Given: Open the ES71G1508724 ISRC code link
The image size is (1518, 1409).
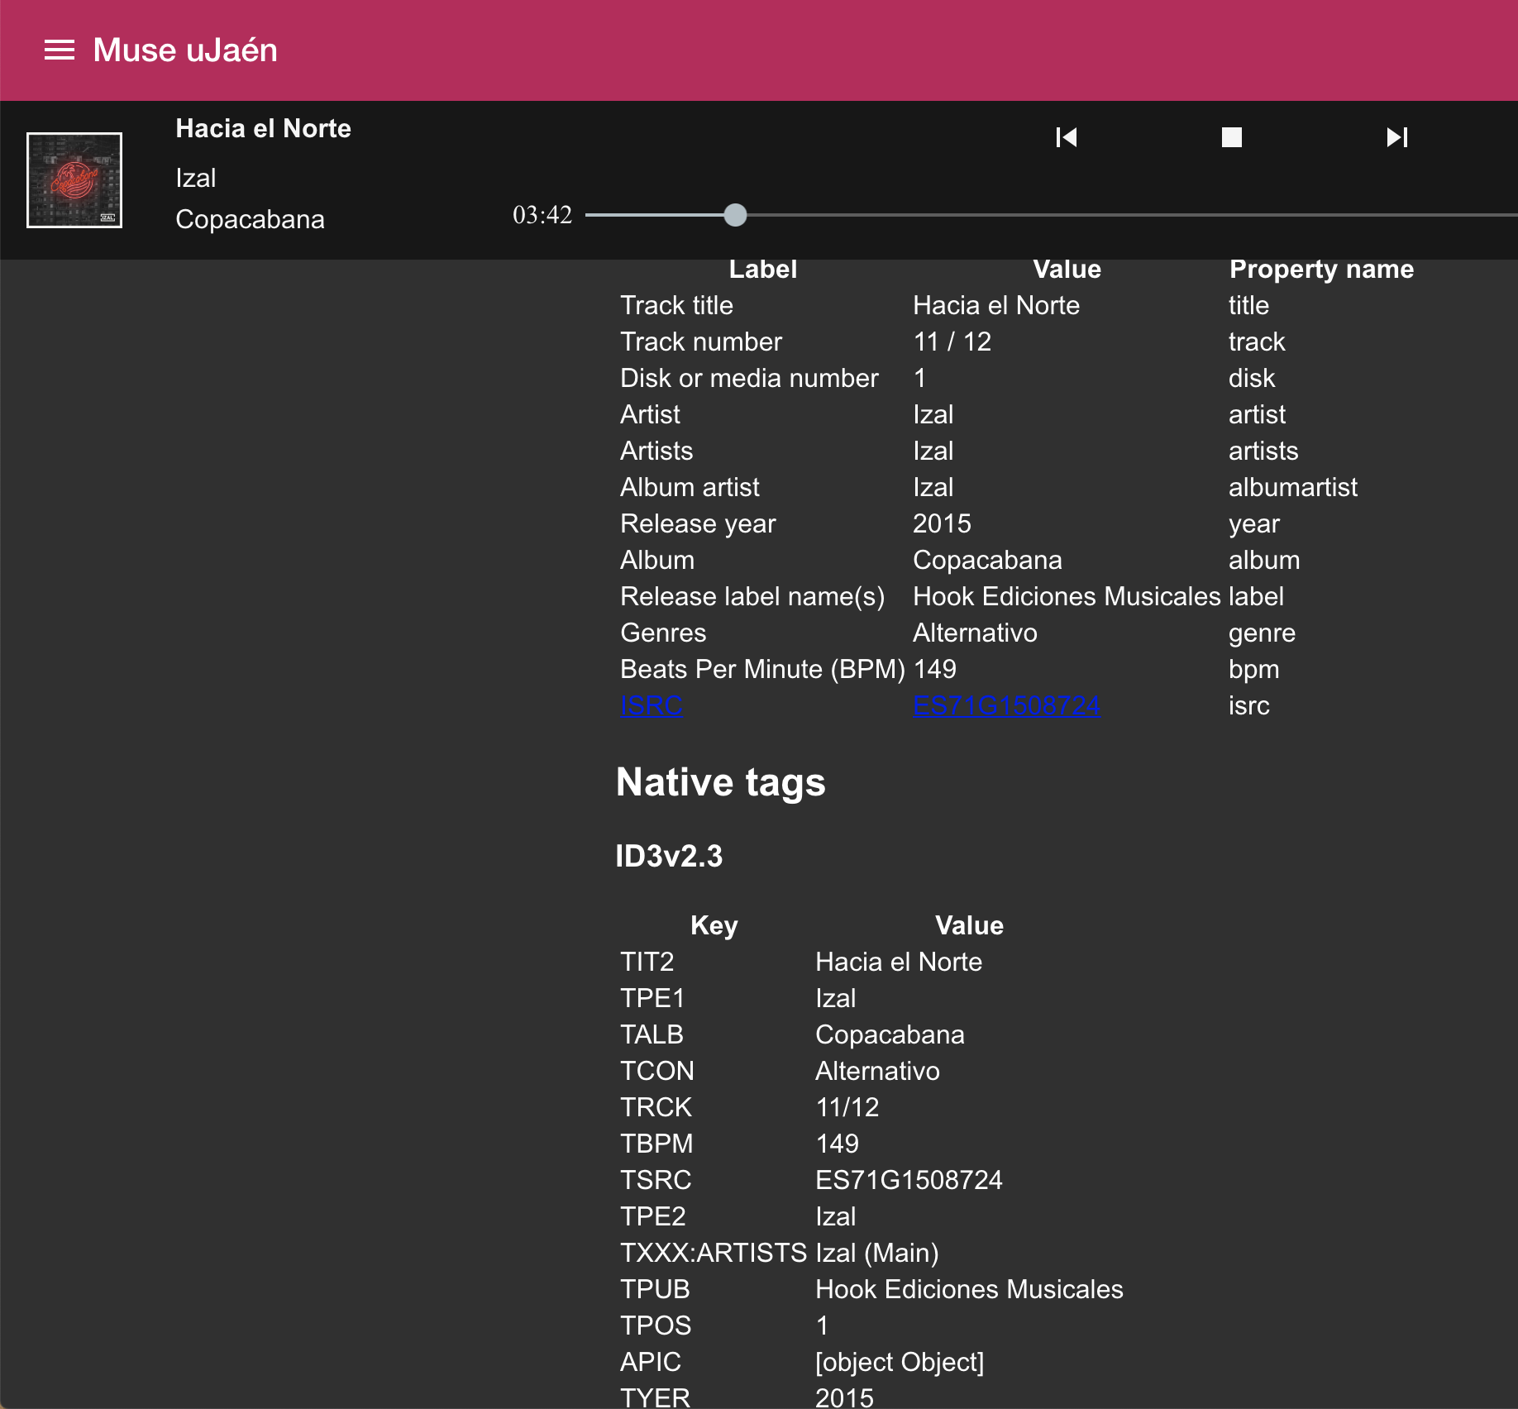Looking at the screenshot, I should pyautogui.click(x=1005, y=705).
